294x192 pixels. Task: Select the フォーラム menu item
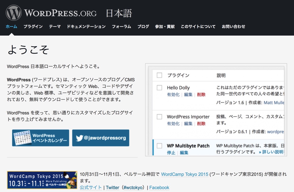[x=122, y=26]
